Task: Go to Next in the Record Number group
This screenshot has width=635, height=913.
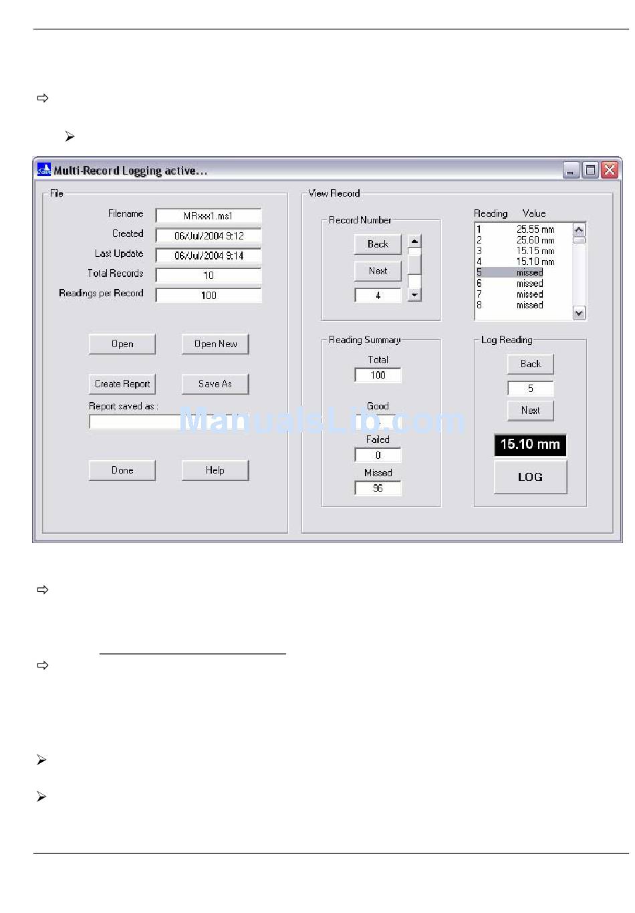Action: click(x=378, y=271)
